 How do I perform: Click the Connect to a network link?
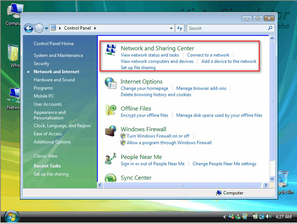[208, 54]
